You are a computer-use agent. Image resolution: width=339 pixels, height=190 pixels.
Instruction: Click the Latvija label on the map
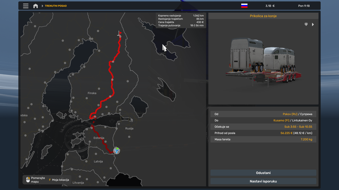(98, 161)
